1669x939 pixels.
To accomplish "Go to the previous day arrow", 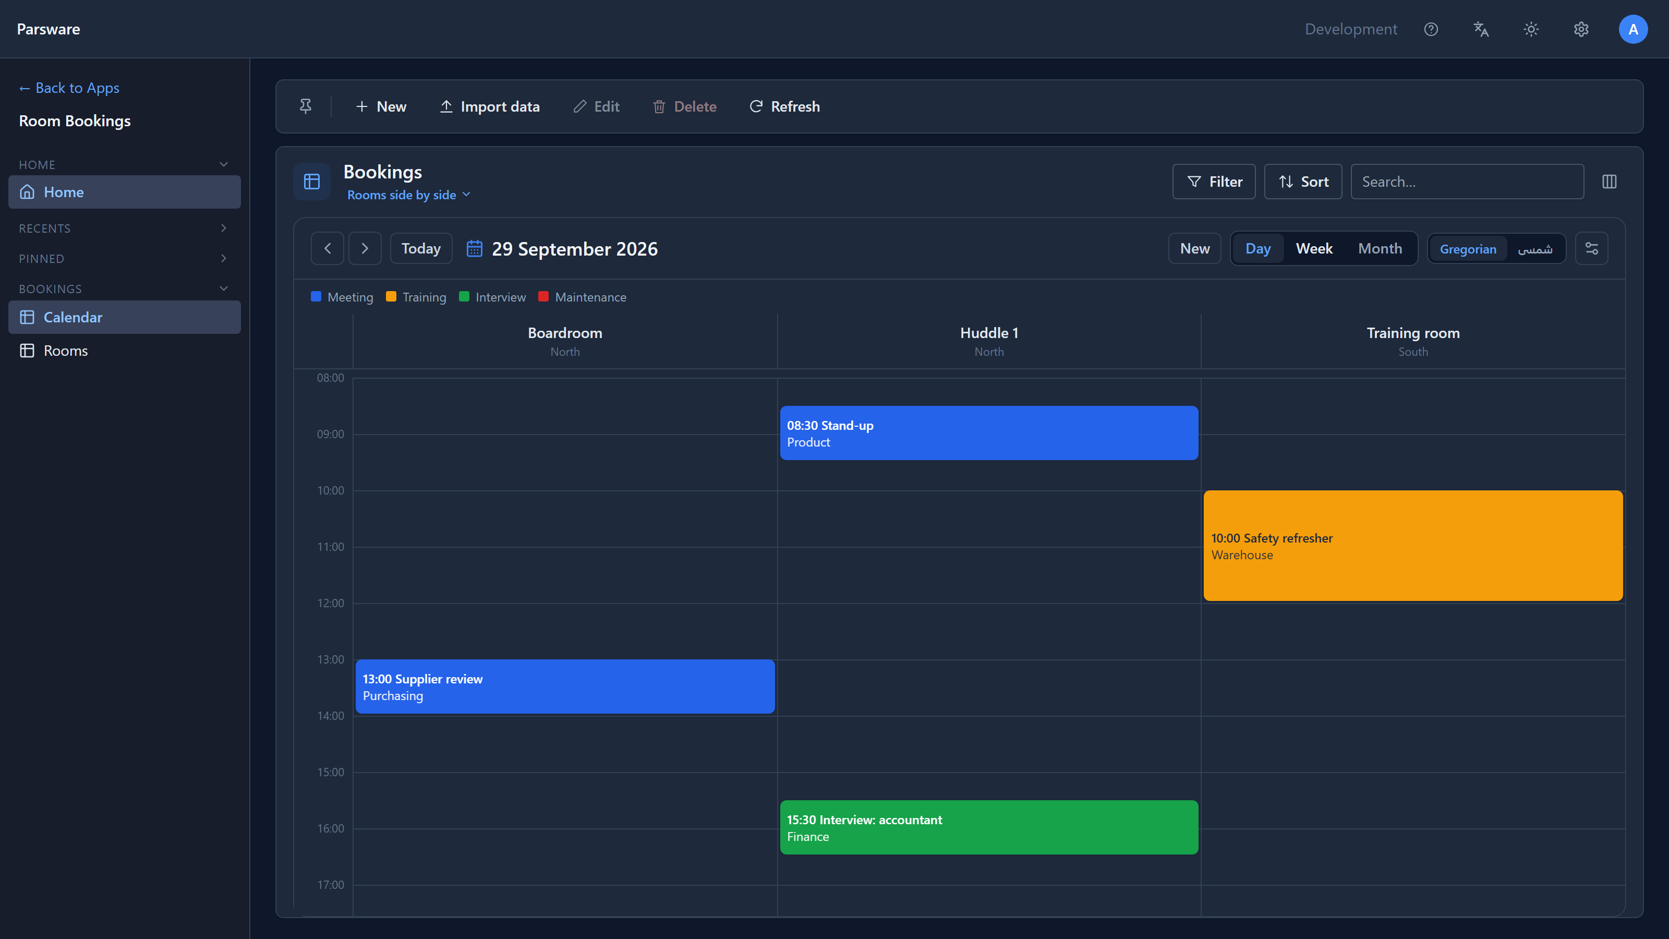I will (x=328, y=249).
